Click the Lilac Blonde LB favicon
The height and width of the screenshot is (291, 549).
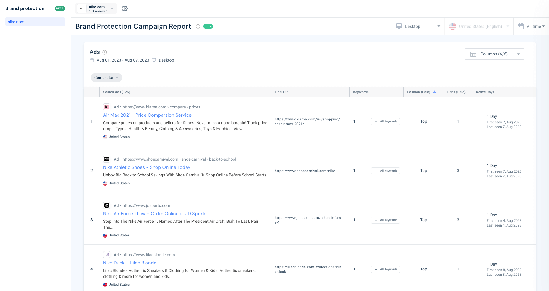[x=107, y=255]
